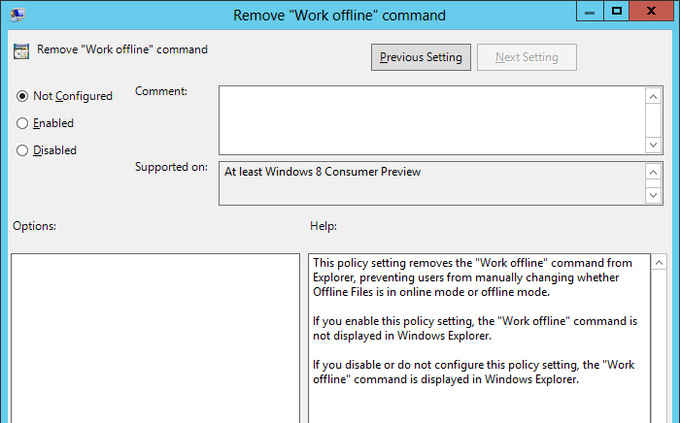
Task: Click the Previous Setting button
Action: (x=422, y=57)
